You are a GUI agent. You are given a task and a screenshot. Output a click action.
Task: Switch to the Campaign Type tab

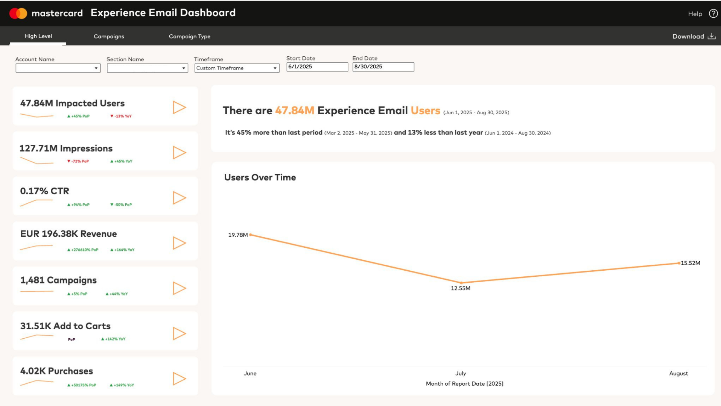[x=190, y=36]
